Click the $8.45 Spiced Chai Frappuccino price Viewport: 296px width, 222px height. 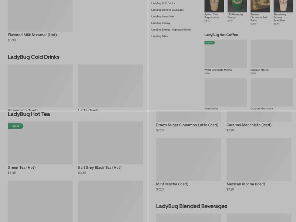click(207, 21)
